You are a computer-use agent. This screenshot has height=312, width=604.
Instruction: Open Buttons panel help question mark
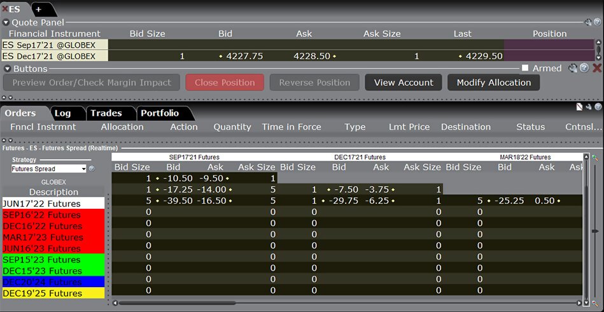point(584,68)
